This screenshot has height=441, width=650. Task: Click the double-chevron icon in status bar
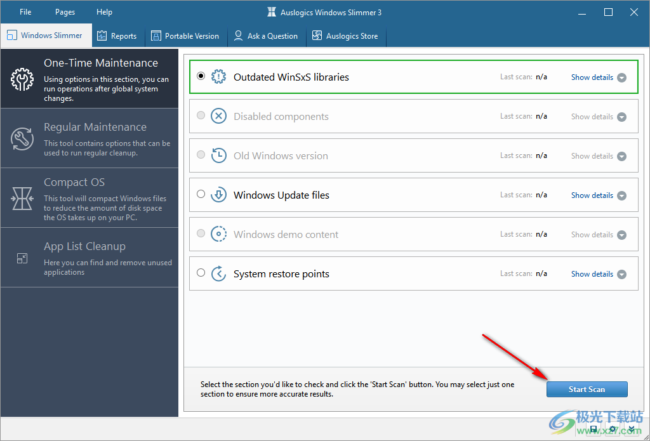tap(630, 430)
